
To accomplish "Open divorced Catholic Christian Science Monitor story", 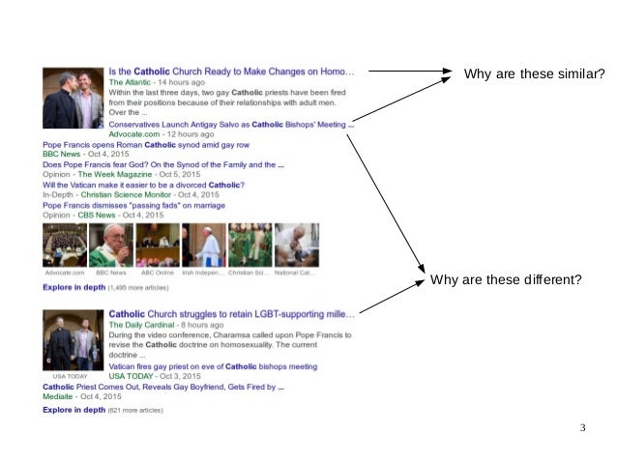I will coord(143,185).
